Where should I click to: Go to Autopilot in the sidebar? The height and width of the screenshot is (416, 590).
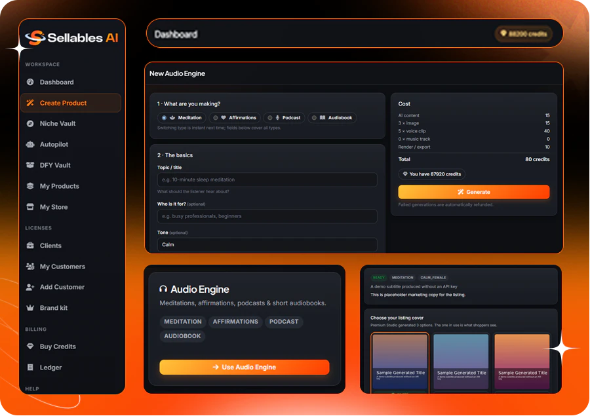[x=71, y=144]
